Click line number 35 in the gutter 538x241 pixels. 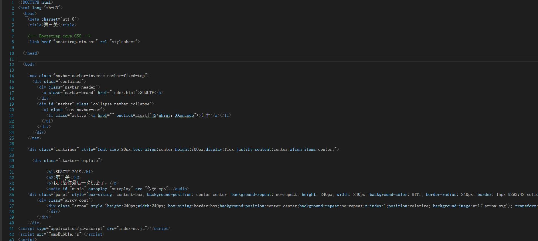pos(11,195)
